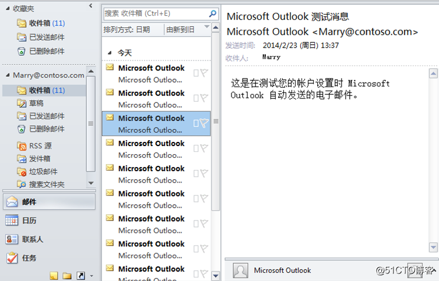Click the message list scrollbar thumb
439x281 pixels.
[x=216, y=121]
